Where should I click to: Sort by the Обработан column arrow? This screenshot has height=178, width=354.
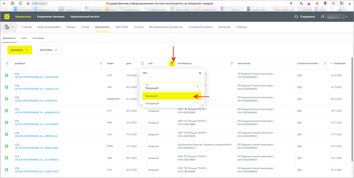(332, 63)
